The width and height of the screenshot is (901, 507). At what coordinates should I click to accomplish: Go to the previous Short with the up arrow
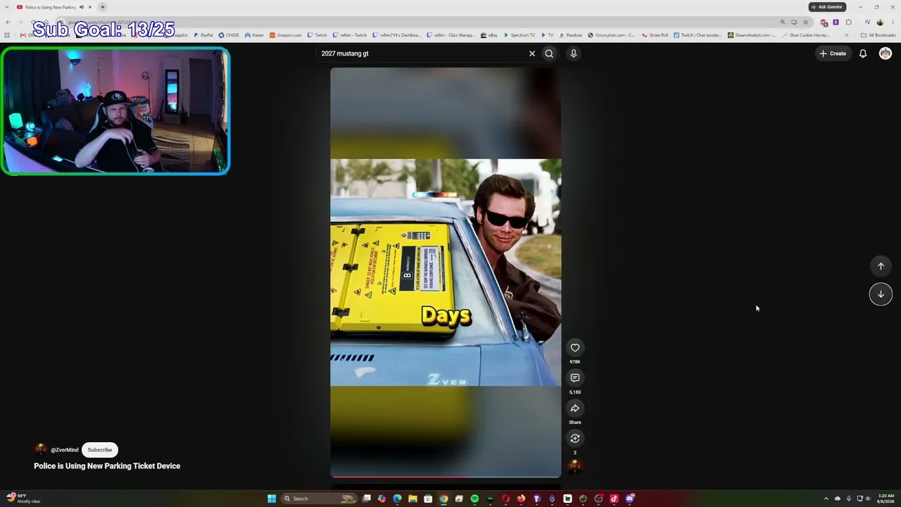pos(881,266)
